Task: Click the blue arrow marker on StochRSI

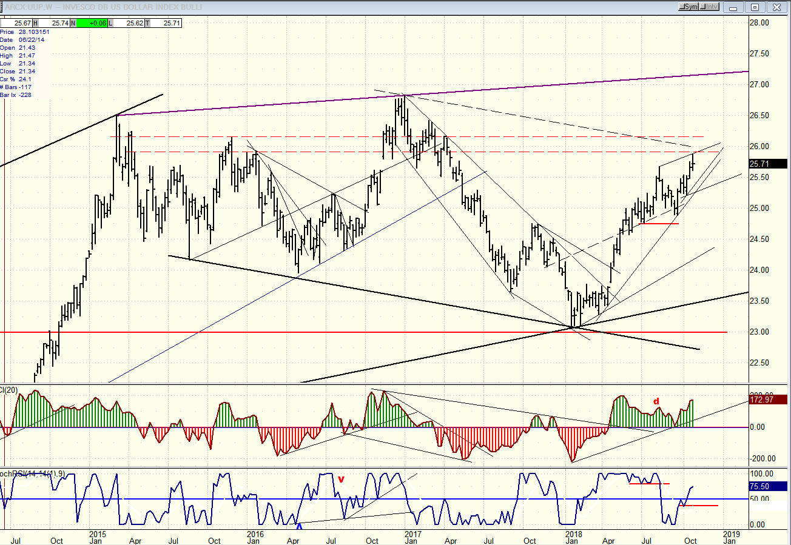Action: tap(299, 526)
